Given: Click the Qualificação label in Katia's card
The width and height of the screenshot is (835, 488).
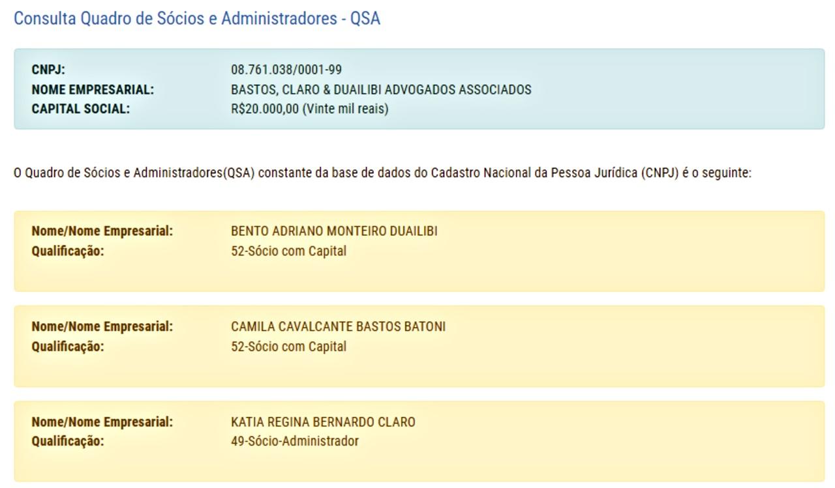Looking at the screenshot, I should (68, 442).
